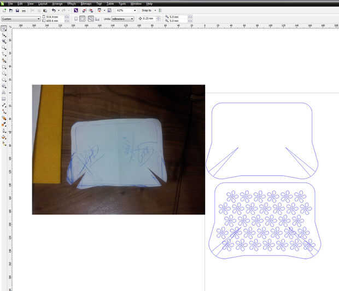The image size is (339, 291).
Task: Create a new document from toolbar
Action: point(4,10)
